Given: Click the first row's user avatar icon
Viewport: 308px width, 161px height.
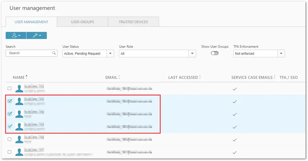Looking at the screenshot, I should [19, 88].
